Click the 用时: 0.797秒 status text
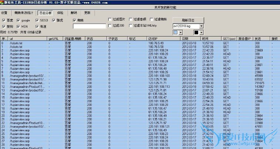Viewport: 280px width, 149px height. 9,32
